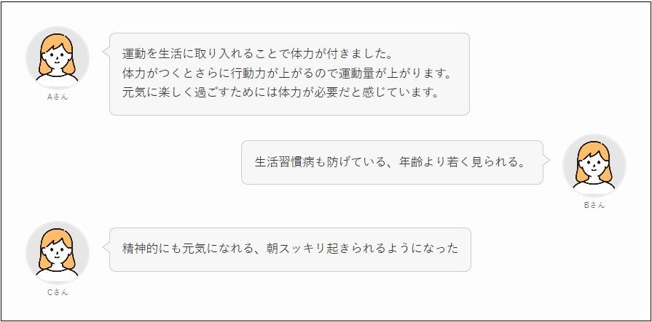
Task: Click the pointer tail of Aさん's speech bubble
Action: pyautogui.click(x=106, y=51)
